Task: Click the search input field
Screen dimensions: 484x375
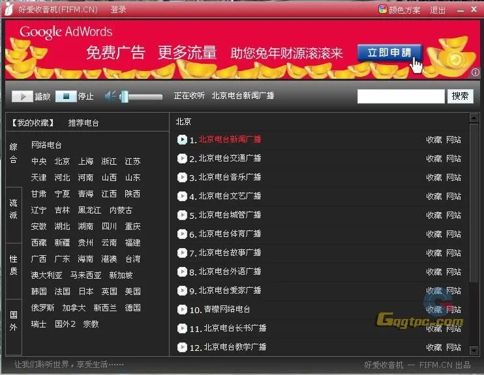Action: tap(401, 96)
